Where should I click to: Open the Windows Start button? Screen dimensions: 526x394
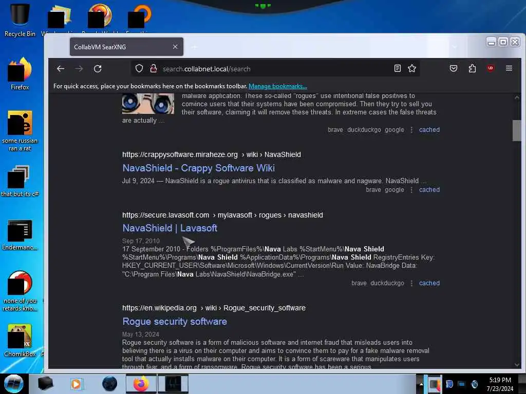point(14,384)
